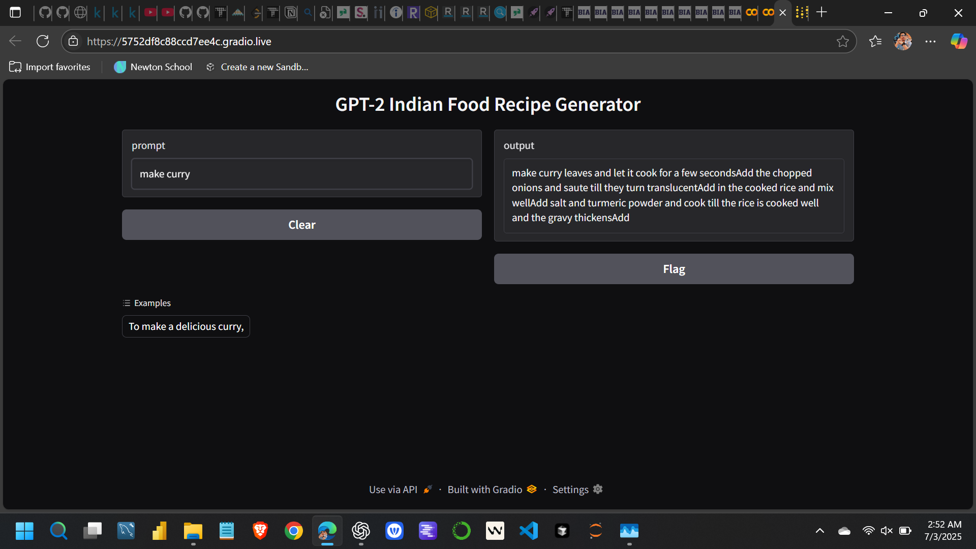Click the Clear button under the prompt
This screenshot has width=976, height=549.
pos(301,224)
